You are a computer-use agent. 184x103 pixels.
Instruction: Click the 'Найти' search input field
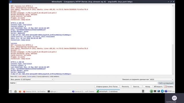click(x=87, y=83)
